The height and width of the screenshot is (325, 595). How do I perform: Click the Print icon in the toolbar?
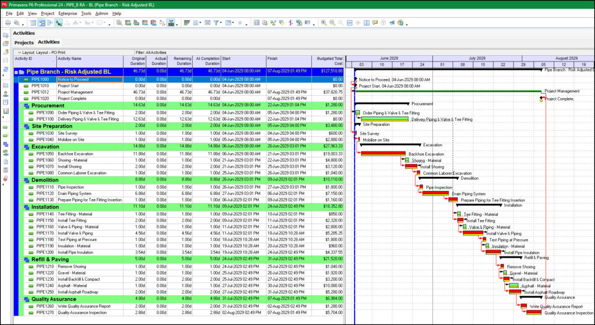pos(8,23)
